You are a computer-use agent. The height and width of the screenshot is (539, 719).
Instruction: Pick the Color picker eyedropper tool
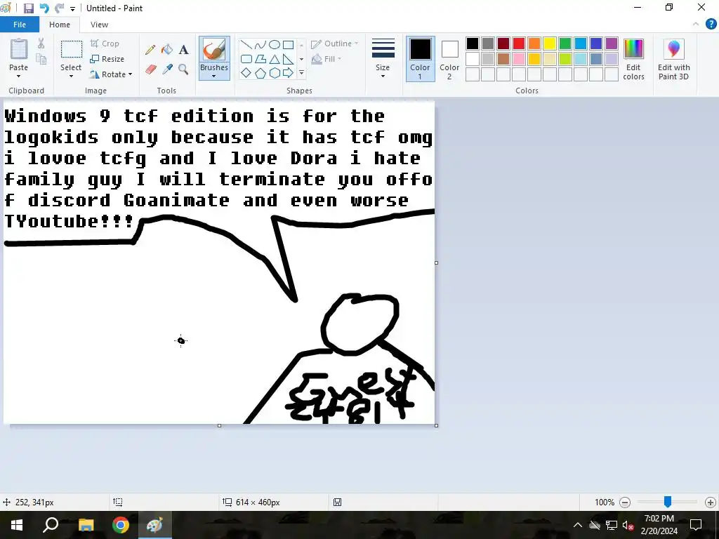[167, 69]
